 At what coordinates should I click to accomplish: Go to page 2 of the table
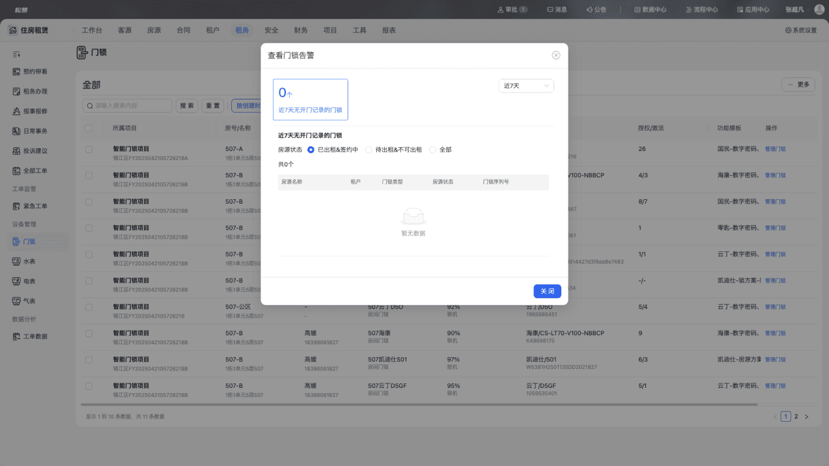point(796,417)
